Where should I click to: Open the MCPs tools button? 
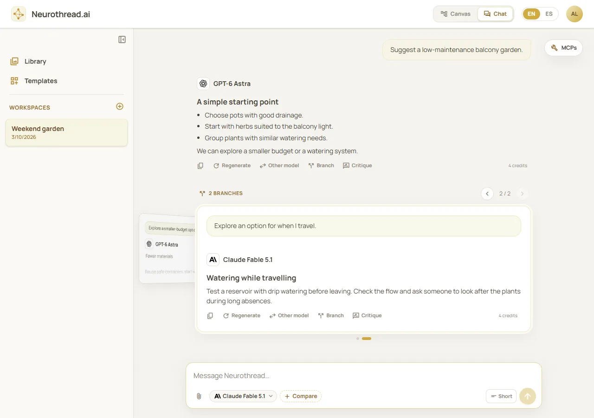tap(563, 48)
